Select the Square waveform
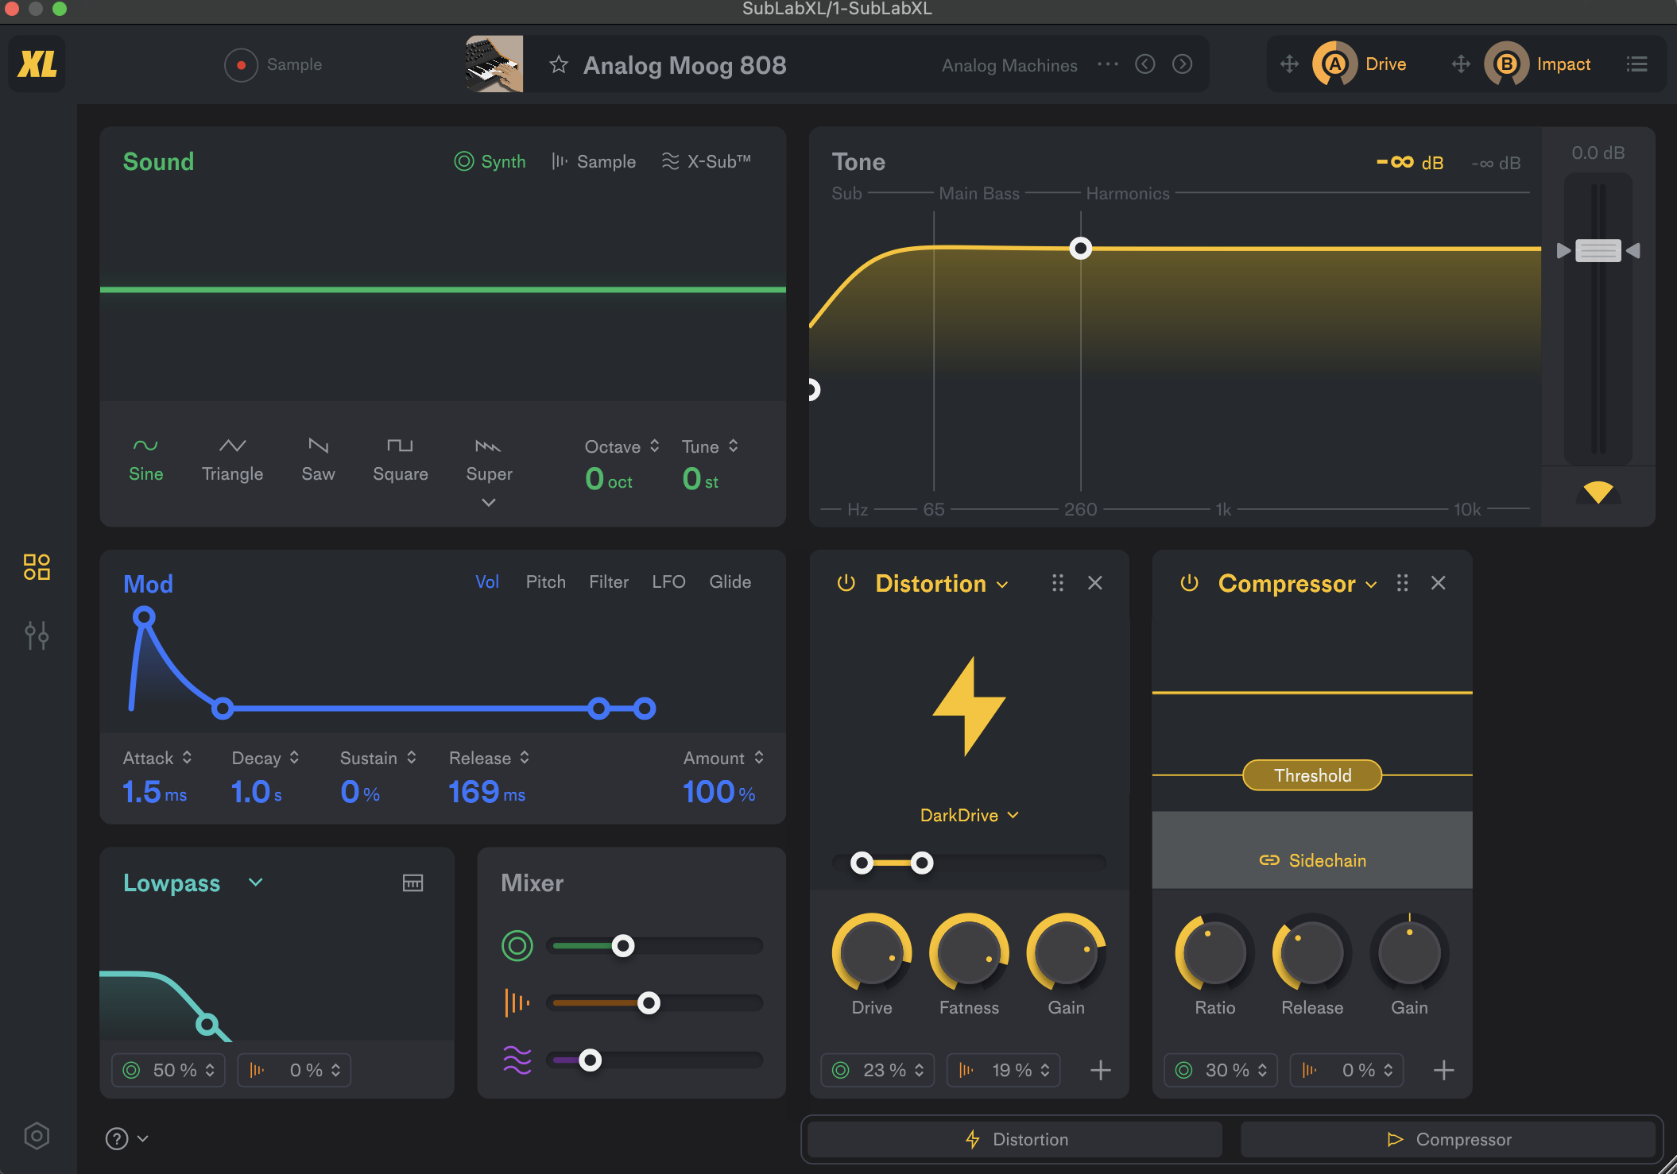 pyautogui.click(x=401, y=460)
